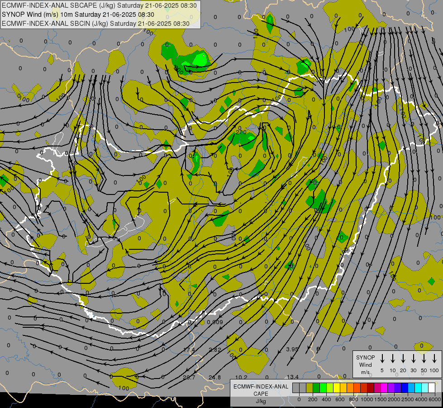This screenshot has height=408, width=443.
Task: Click the '10.2' value on the map
Action: tap(241, 378)
